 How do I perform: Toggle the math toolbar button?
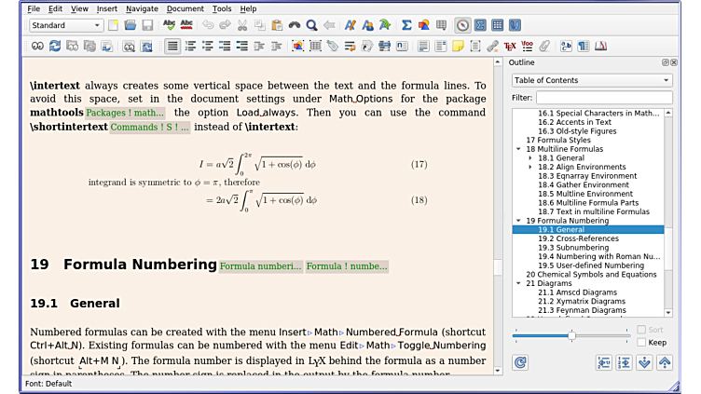coord(480,26)
